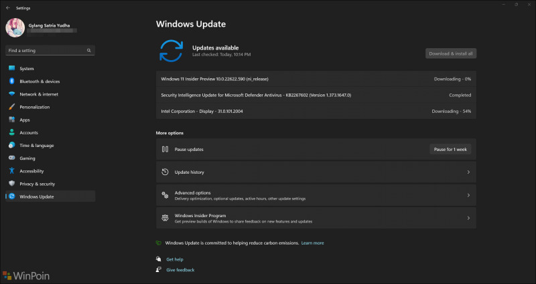Open Privacy & security settings
Screen dimensions: 536x284
coord(50,184)
